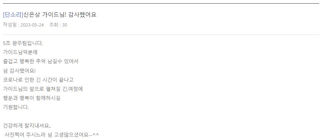Image resolution: width=325 pixels, height=140 pixels.
Task: Click the 조회 : 30 view count
Action: [x=58, y=25]
